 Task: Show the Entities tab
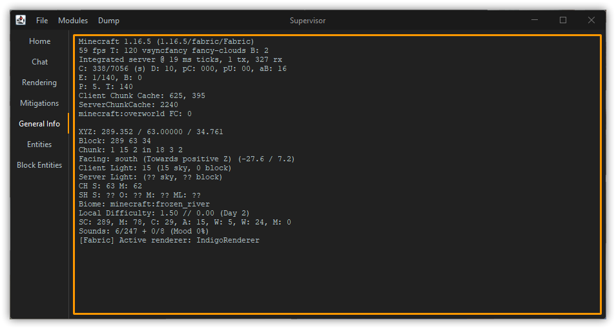tap(39, 145)
